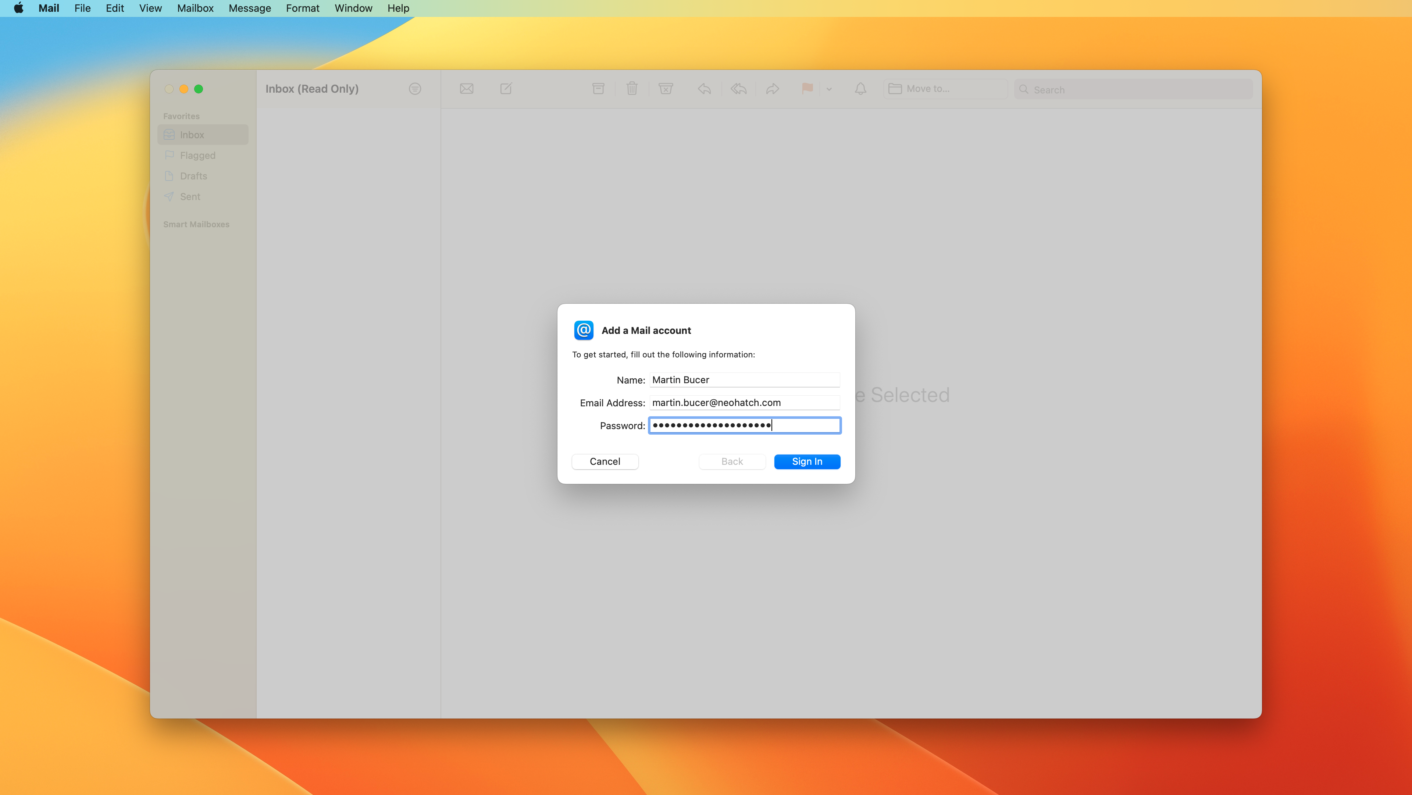Open the File menu
1412x795 pixels.
pyautogui.click(x=82, y=8)
